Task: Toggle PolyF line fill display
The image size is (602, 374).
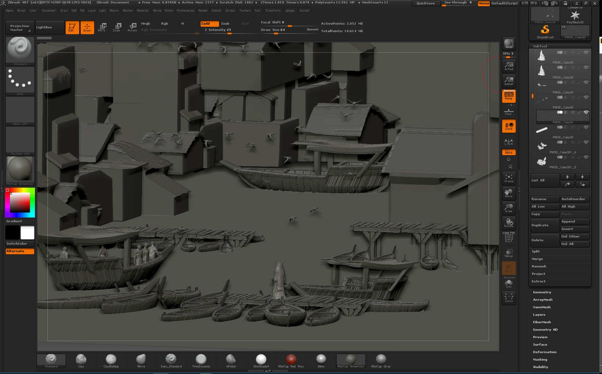Action: [509, 238]
